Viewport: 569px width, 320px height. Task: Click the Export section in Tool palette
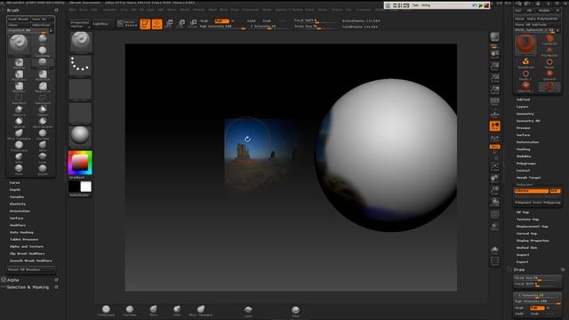pos(523,261)
